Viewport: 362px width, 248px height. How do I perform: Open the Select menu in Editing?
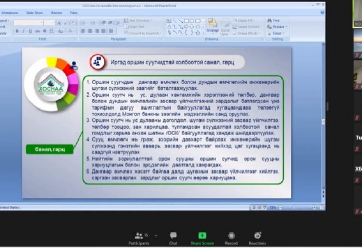point(276,33)
